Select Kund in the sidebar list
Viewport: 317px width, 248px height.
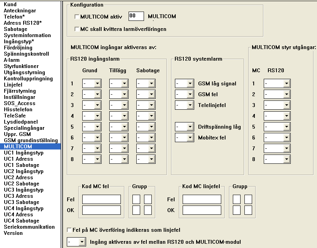(10, 4)
